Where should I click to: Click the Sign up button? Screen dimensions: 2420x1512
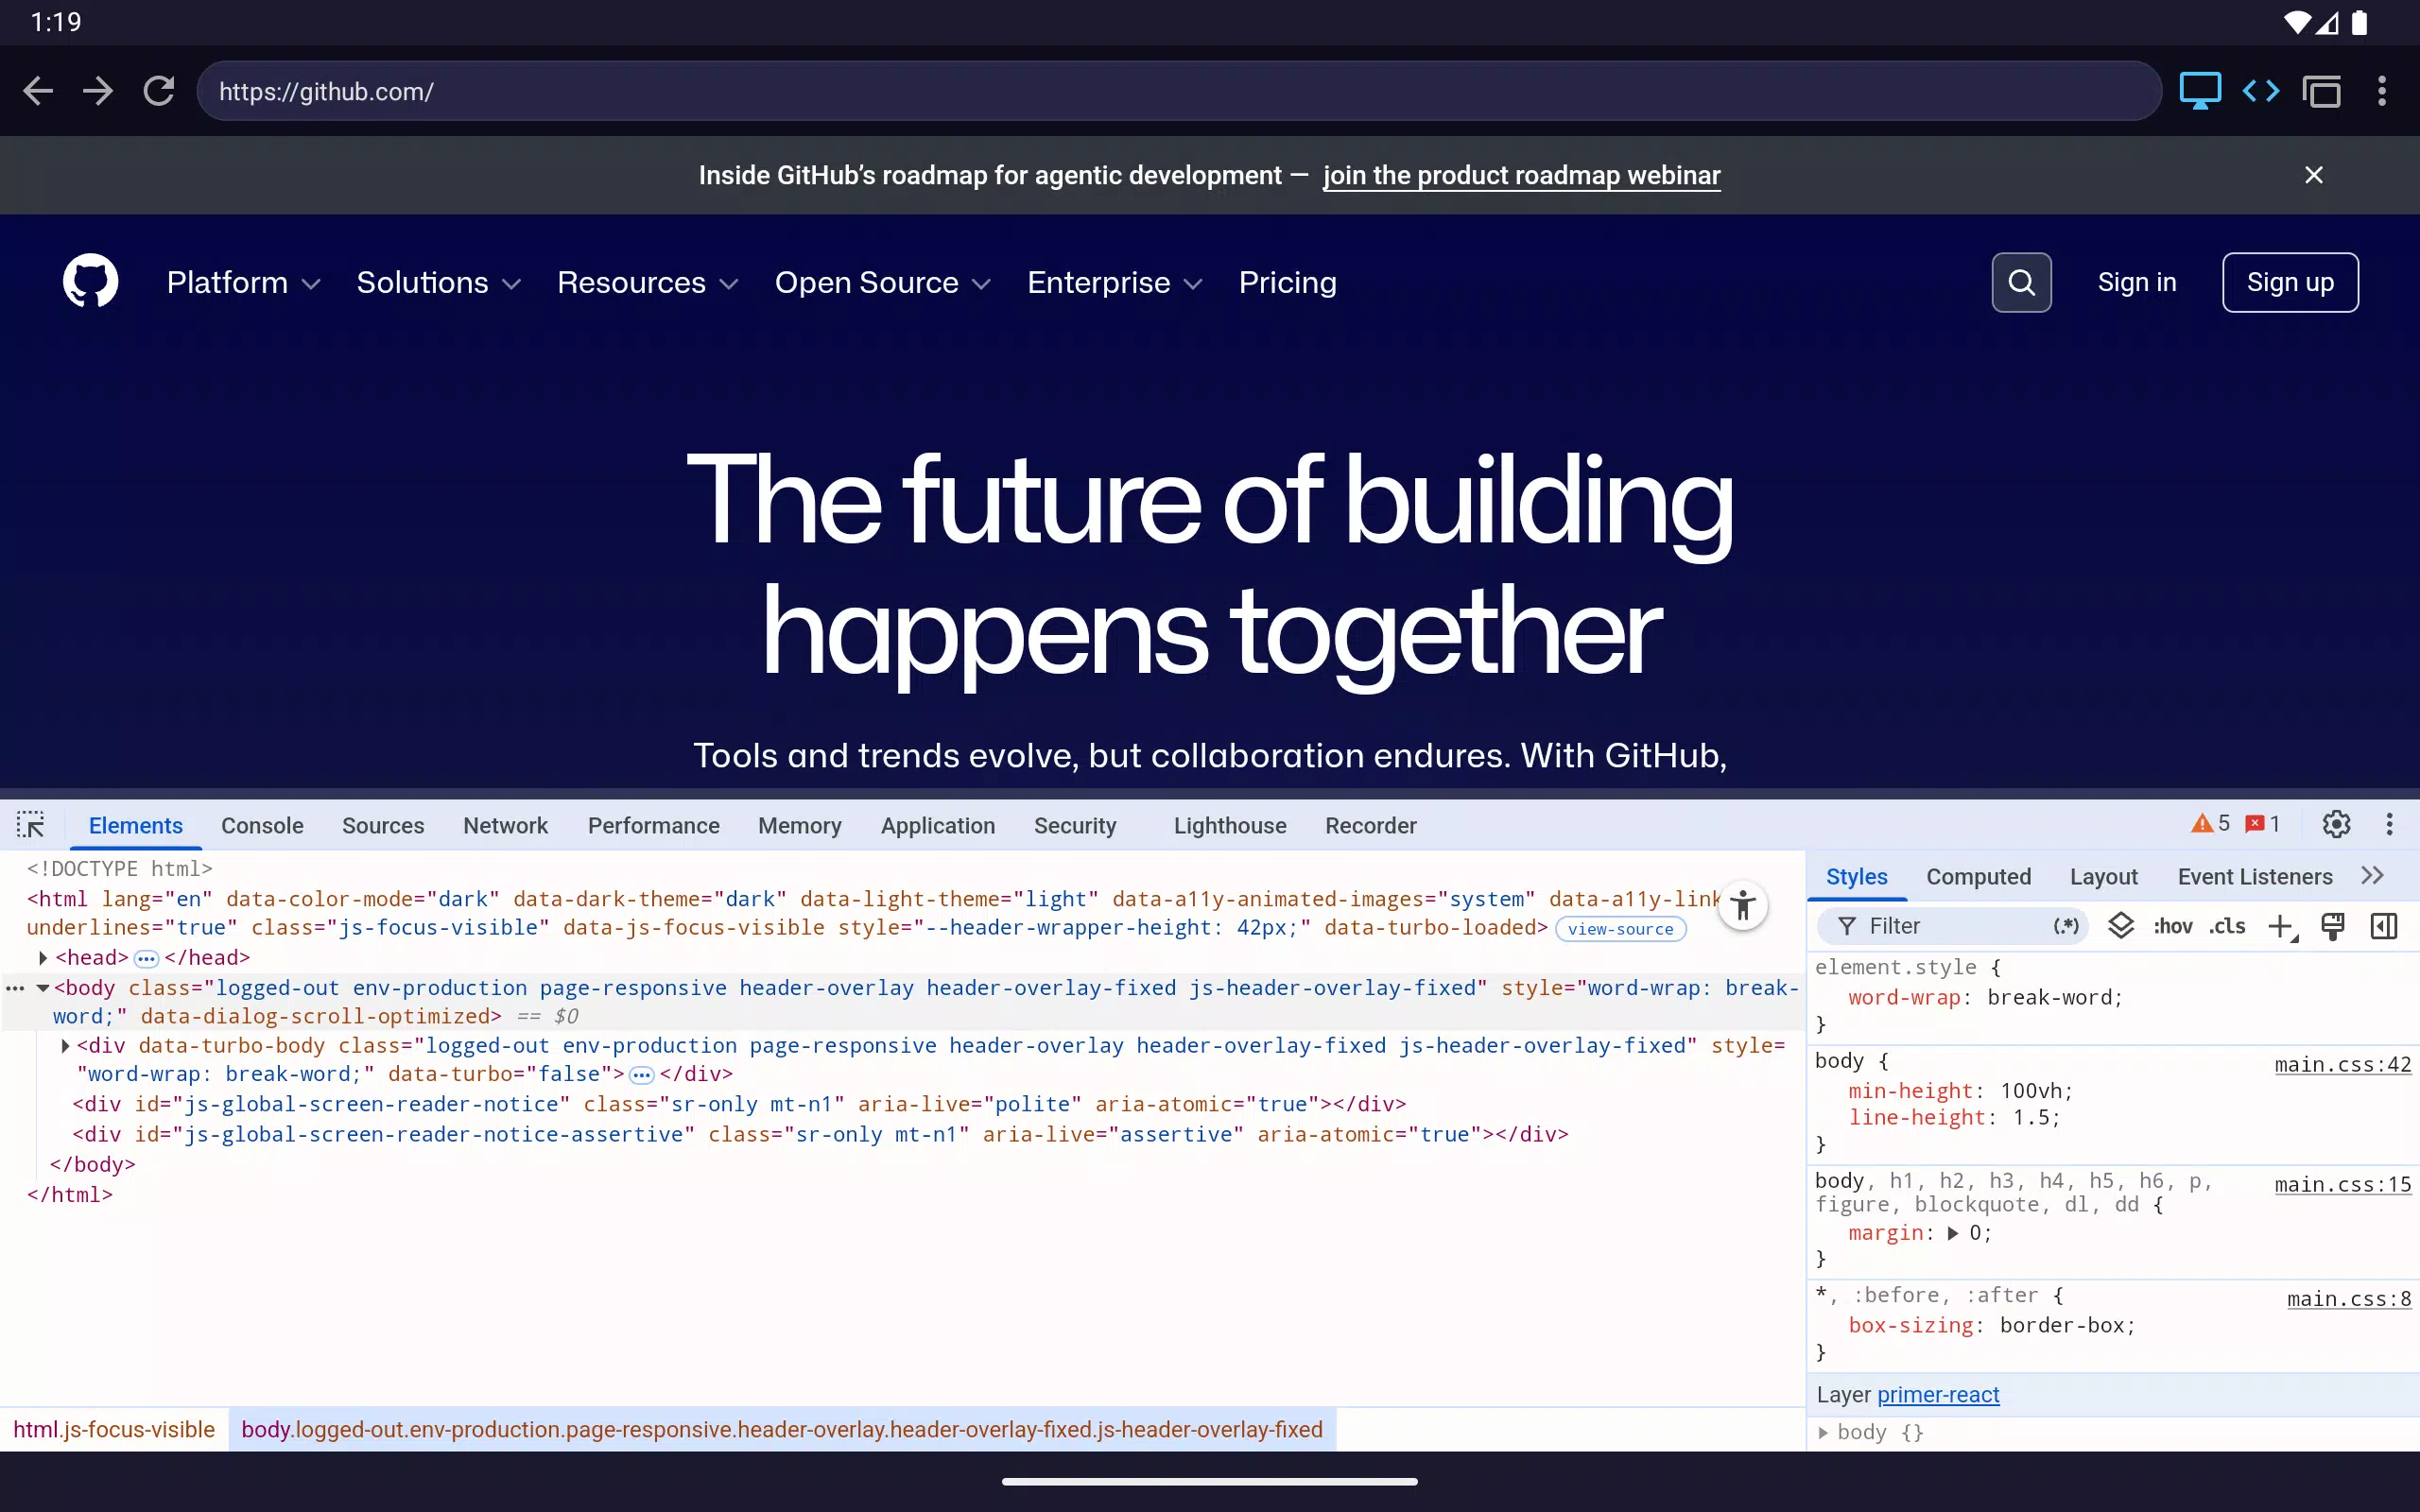[x=2290, y=283]
